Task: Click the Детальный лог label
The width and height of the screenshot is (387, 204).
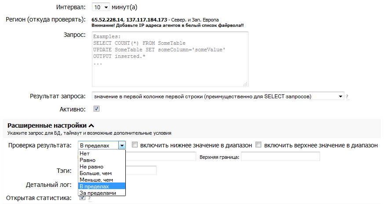Action: click(49, 185)
